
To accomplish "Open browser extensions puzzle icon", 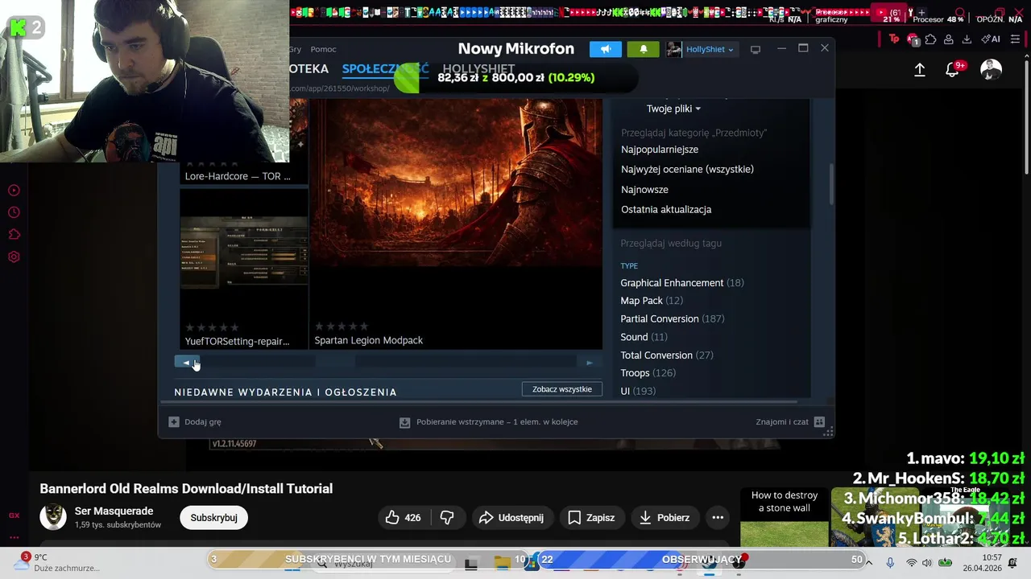I will [x=931, y=39].
